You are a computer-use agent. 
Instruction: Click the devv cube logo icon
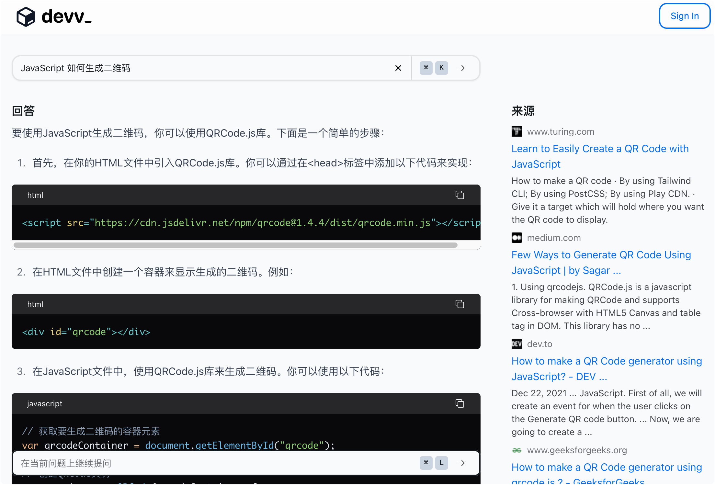coord(26,17)
